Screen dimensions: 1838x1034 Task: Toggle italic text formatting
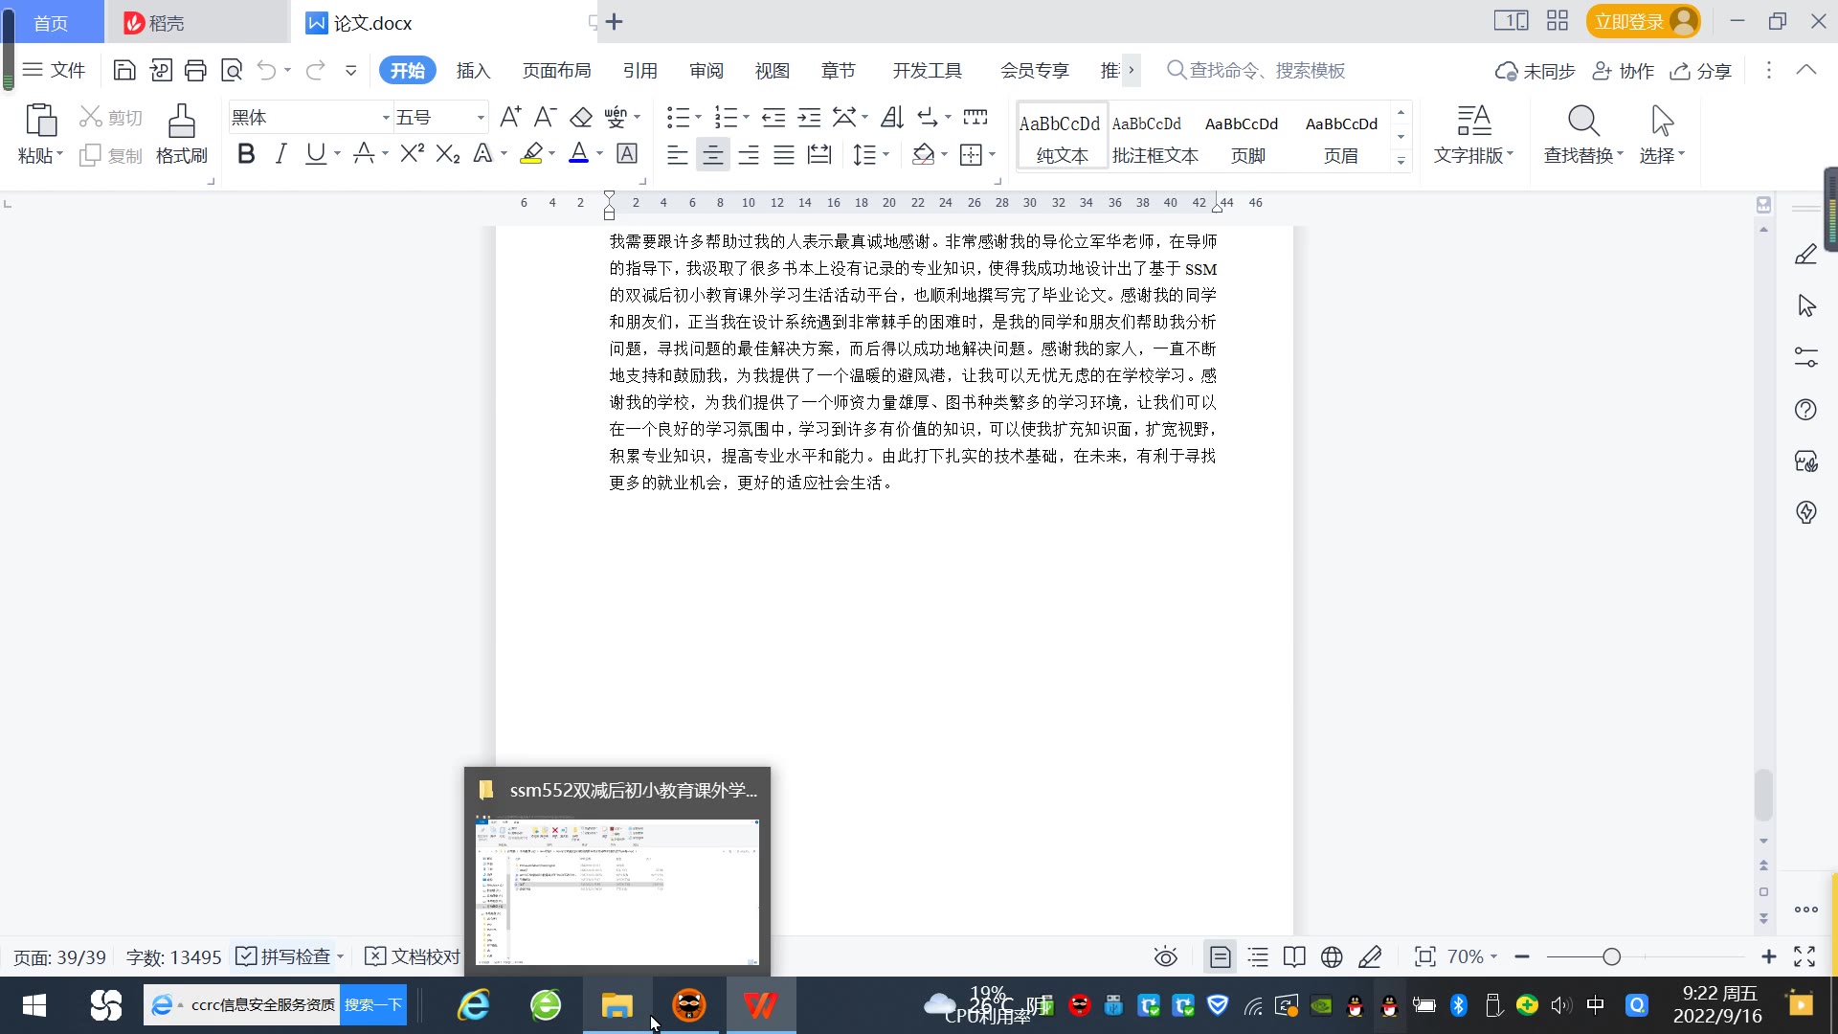click(x=280, y=154)
